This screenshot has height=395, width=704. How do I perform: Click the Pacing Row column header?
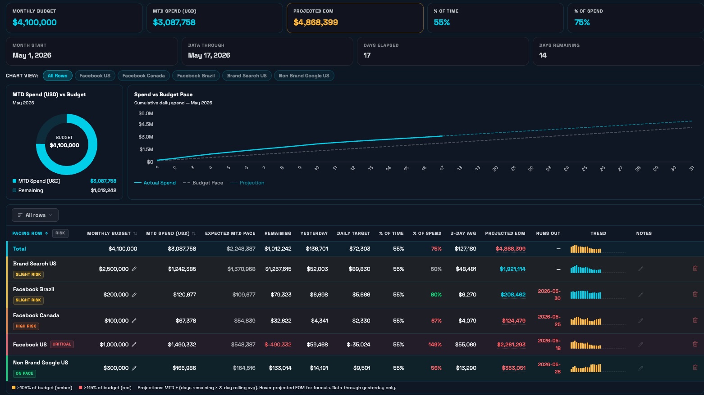[x=27, y=233]
